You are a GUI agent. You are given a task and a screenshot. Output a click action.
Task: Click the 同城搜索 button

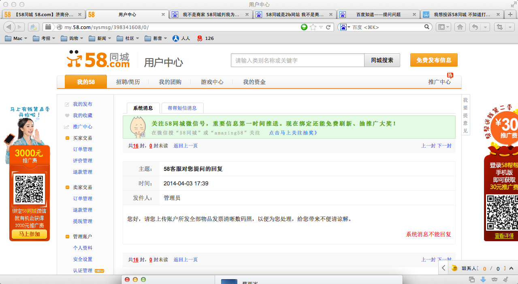[382, 60]
